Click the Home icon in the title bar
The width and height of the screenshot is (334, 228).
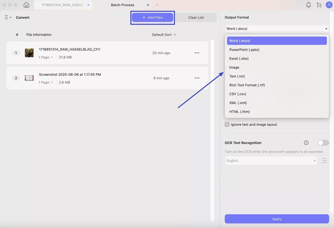click(x=26, y=5)
